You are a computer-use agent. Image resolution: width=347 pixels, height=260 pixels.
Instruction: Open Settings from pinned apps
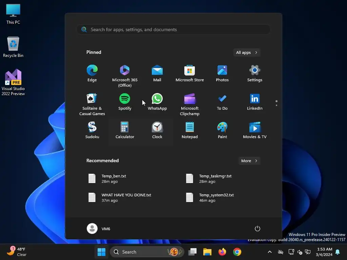pos(255,73)
